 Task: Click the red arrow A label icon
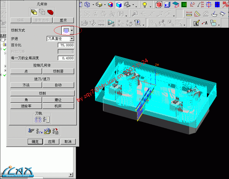click(x=204, y=23)
